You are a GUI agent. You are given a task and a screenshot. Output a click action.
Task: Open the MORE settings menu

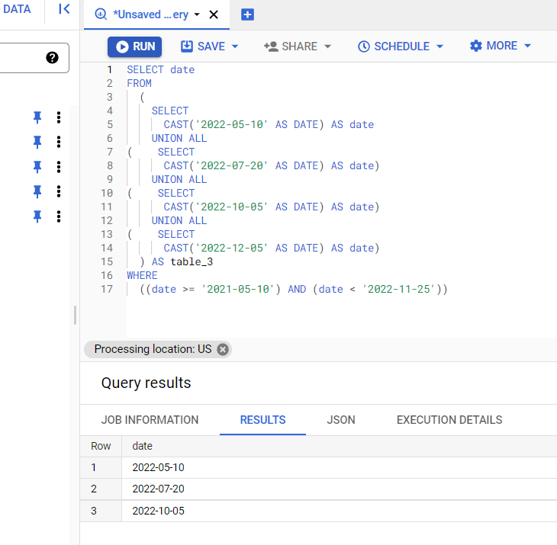coord(494,46)
